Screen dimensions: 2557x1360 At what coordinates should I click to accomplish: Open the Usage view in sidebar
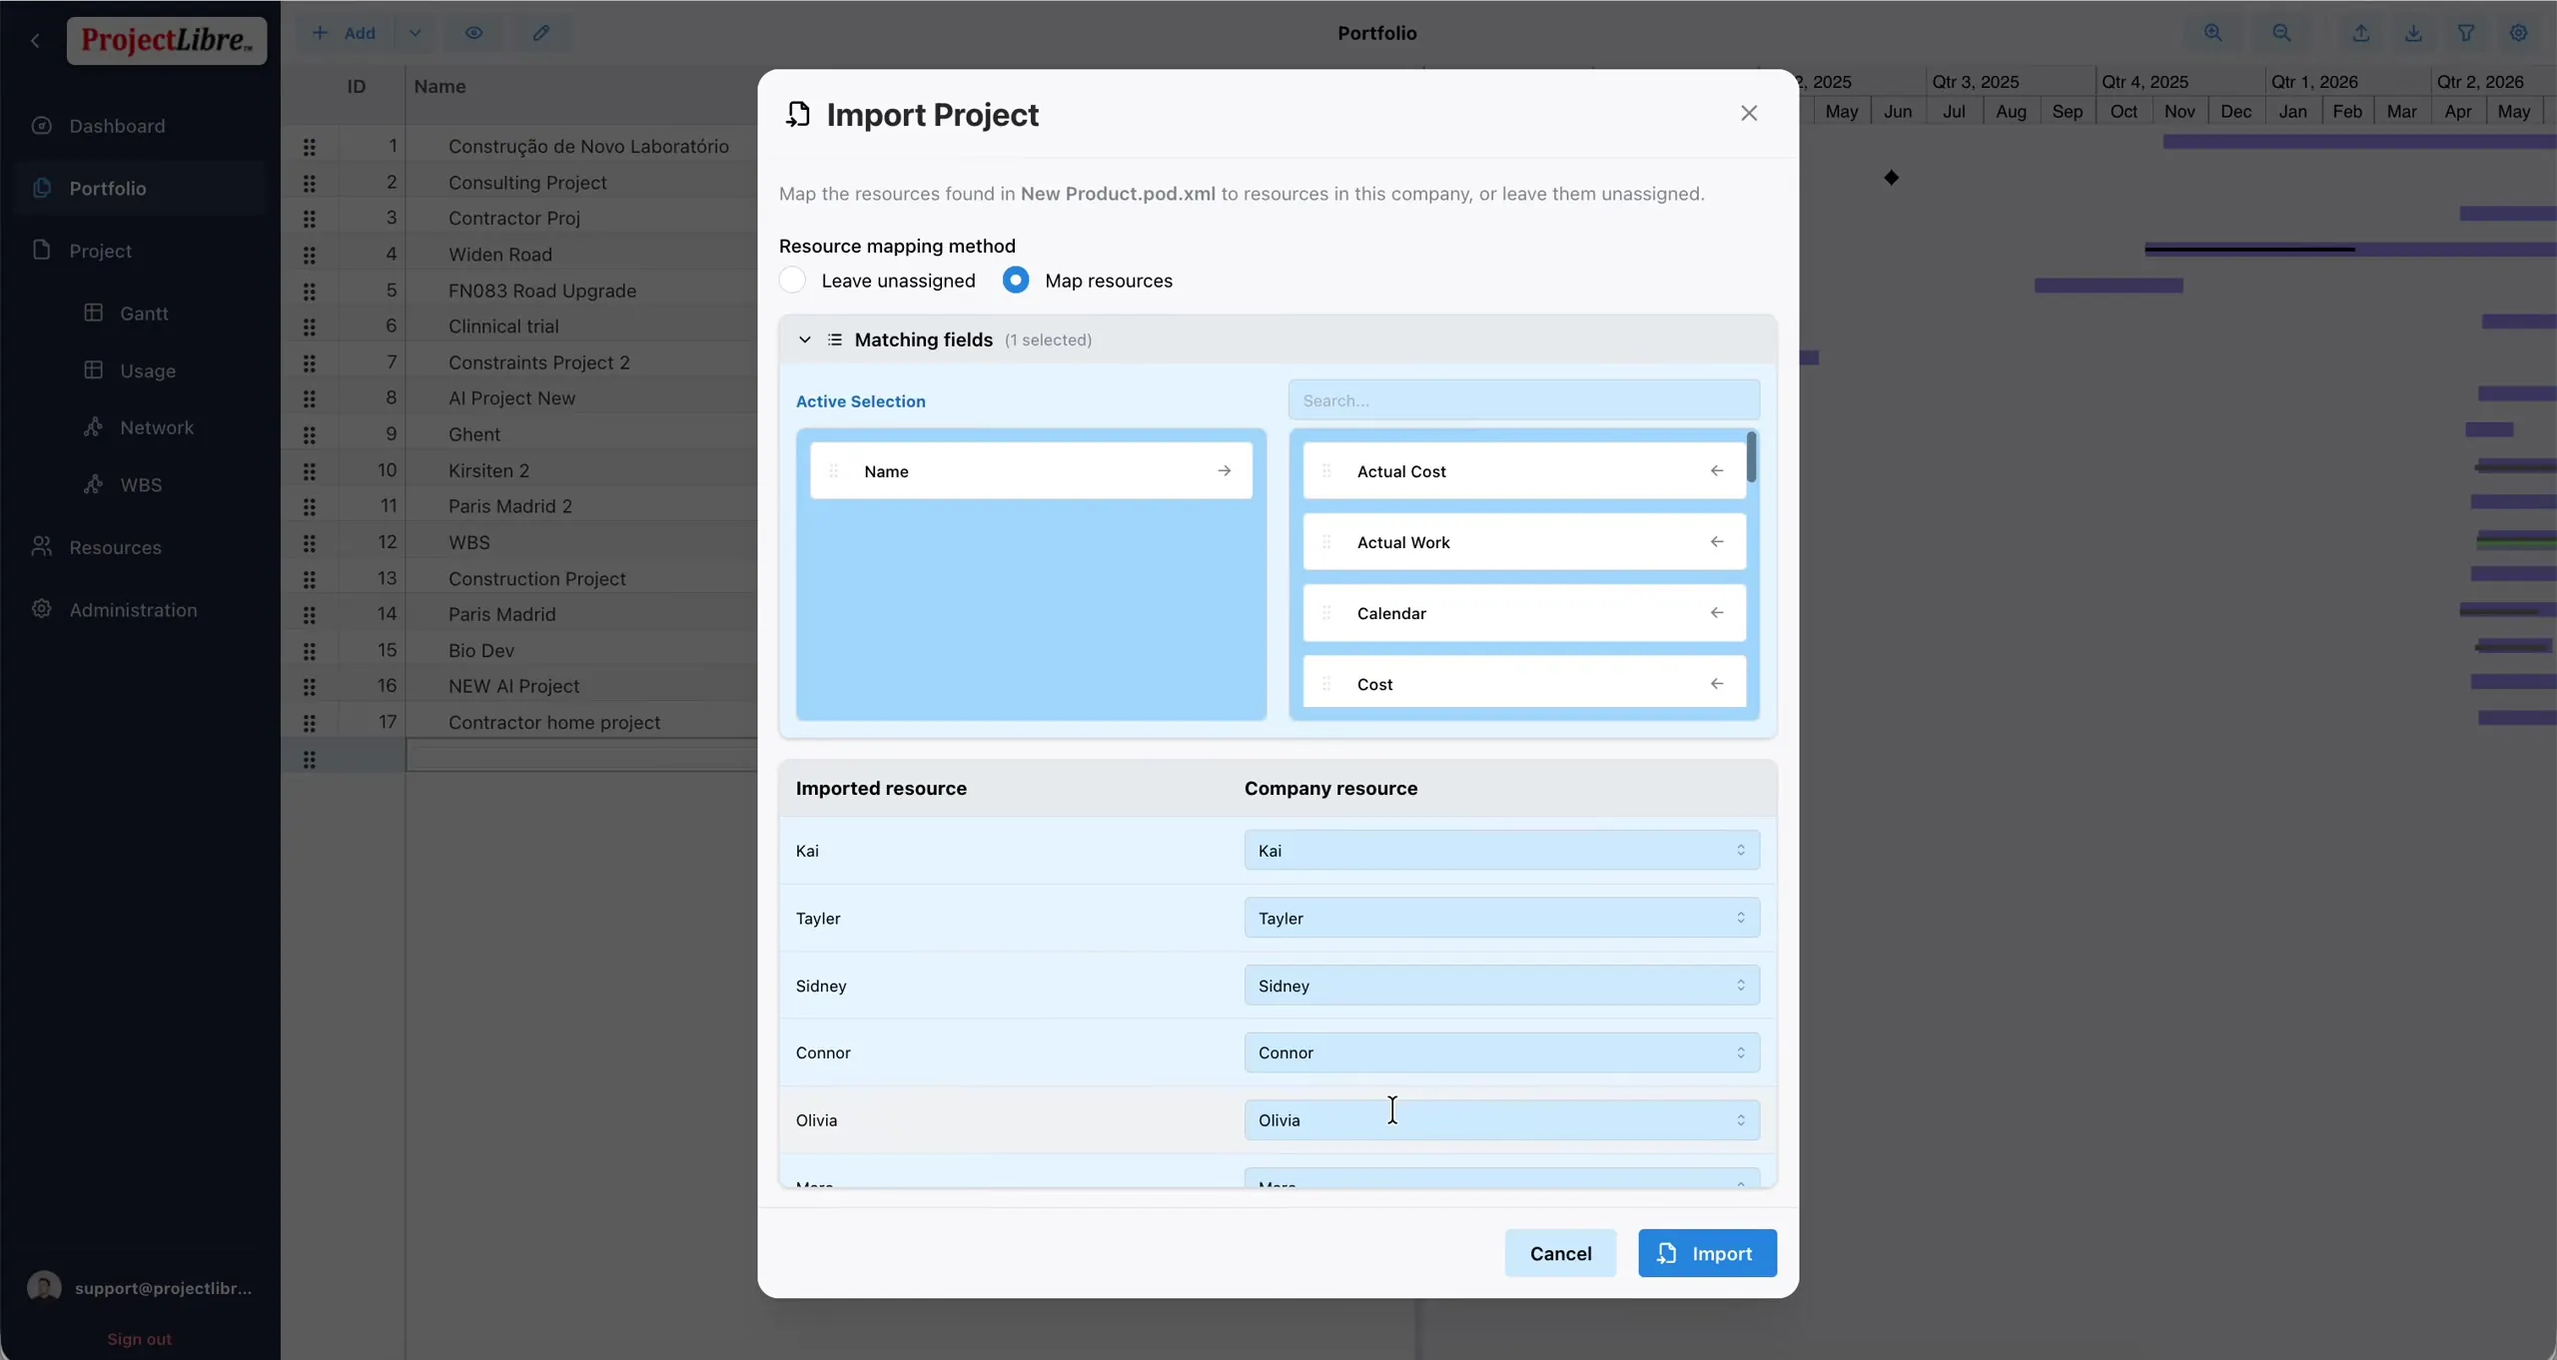148,370
